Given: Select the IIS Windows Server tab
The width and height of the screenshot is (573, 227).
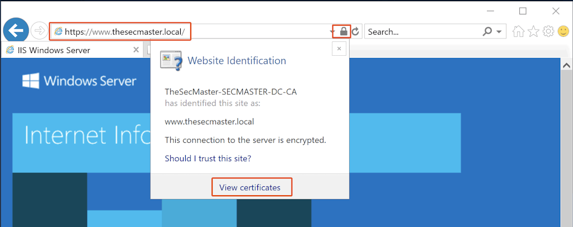Looking at the screenshot, I should tap(72, 50).
